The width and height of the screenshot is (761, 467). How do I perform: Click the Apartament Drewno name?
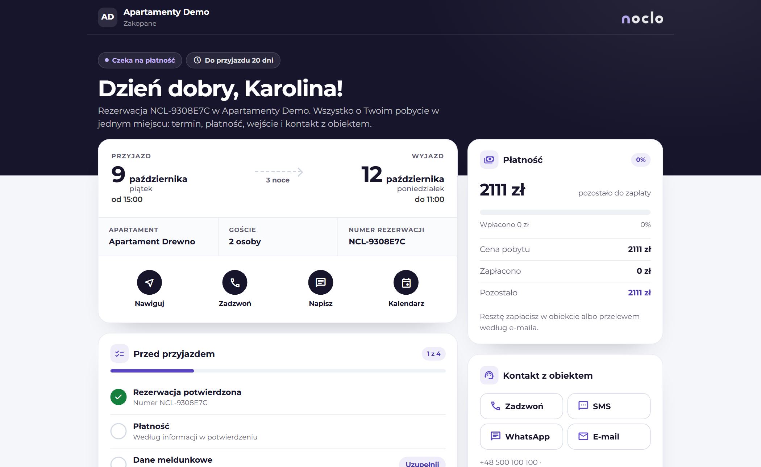click(x=152, y=241)
